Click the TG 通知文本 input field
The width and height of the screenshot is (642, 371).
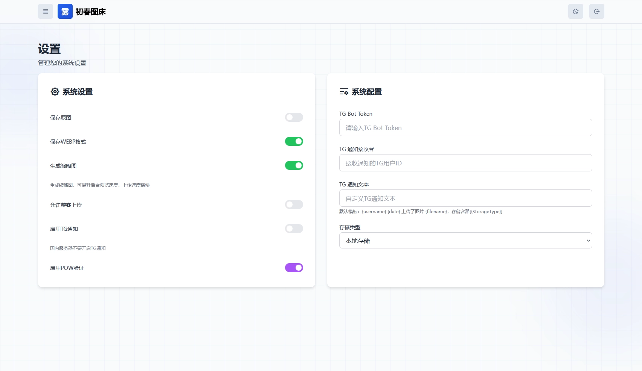[x=465, y=198]
